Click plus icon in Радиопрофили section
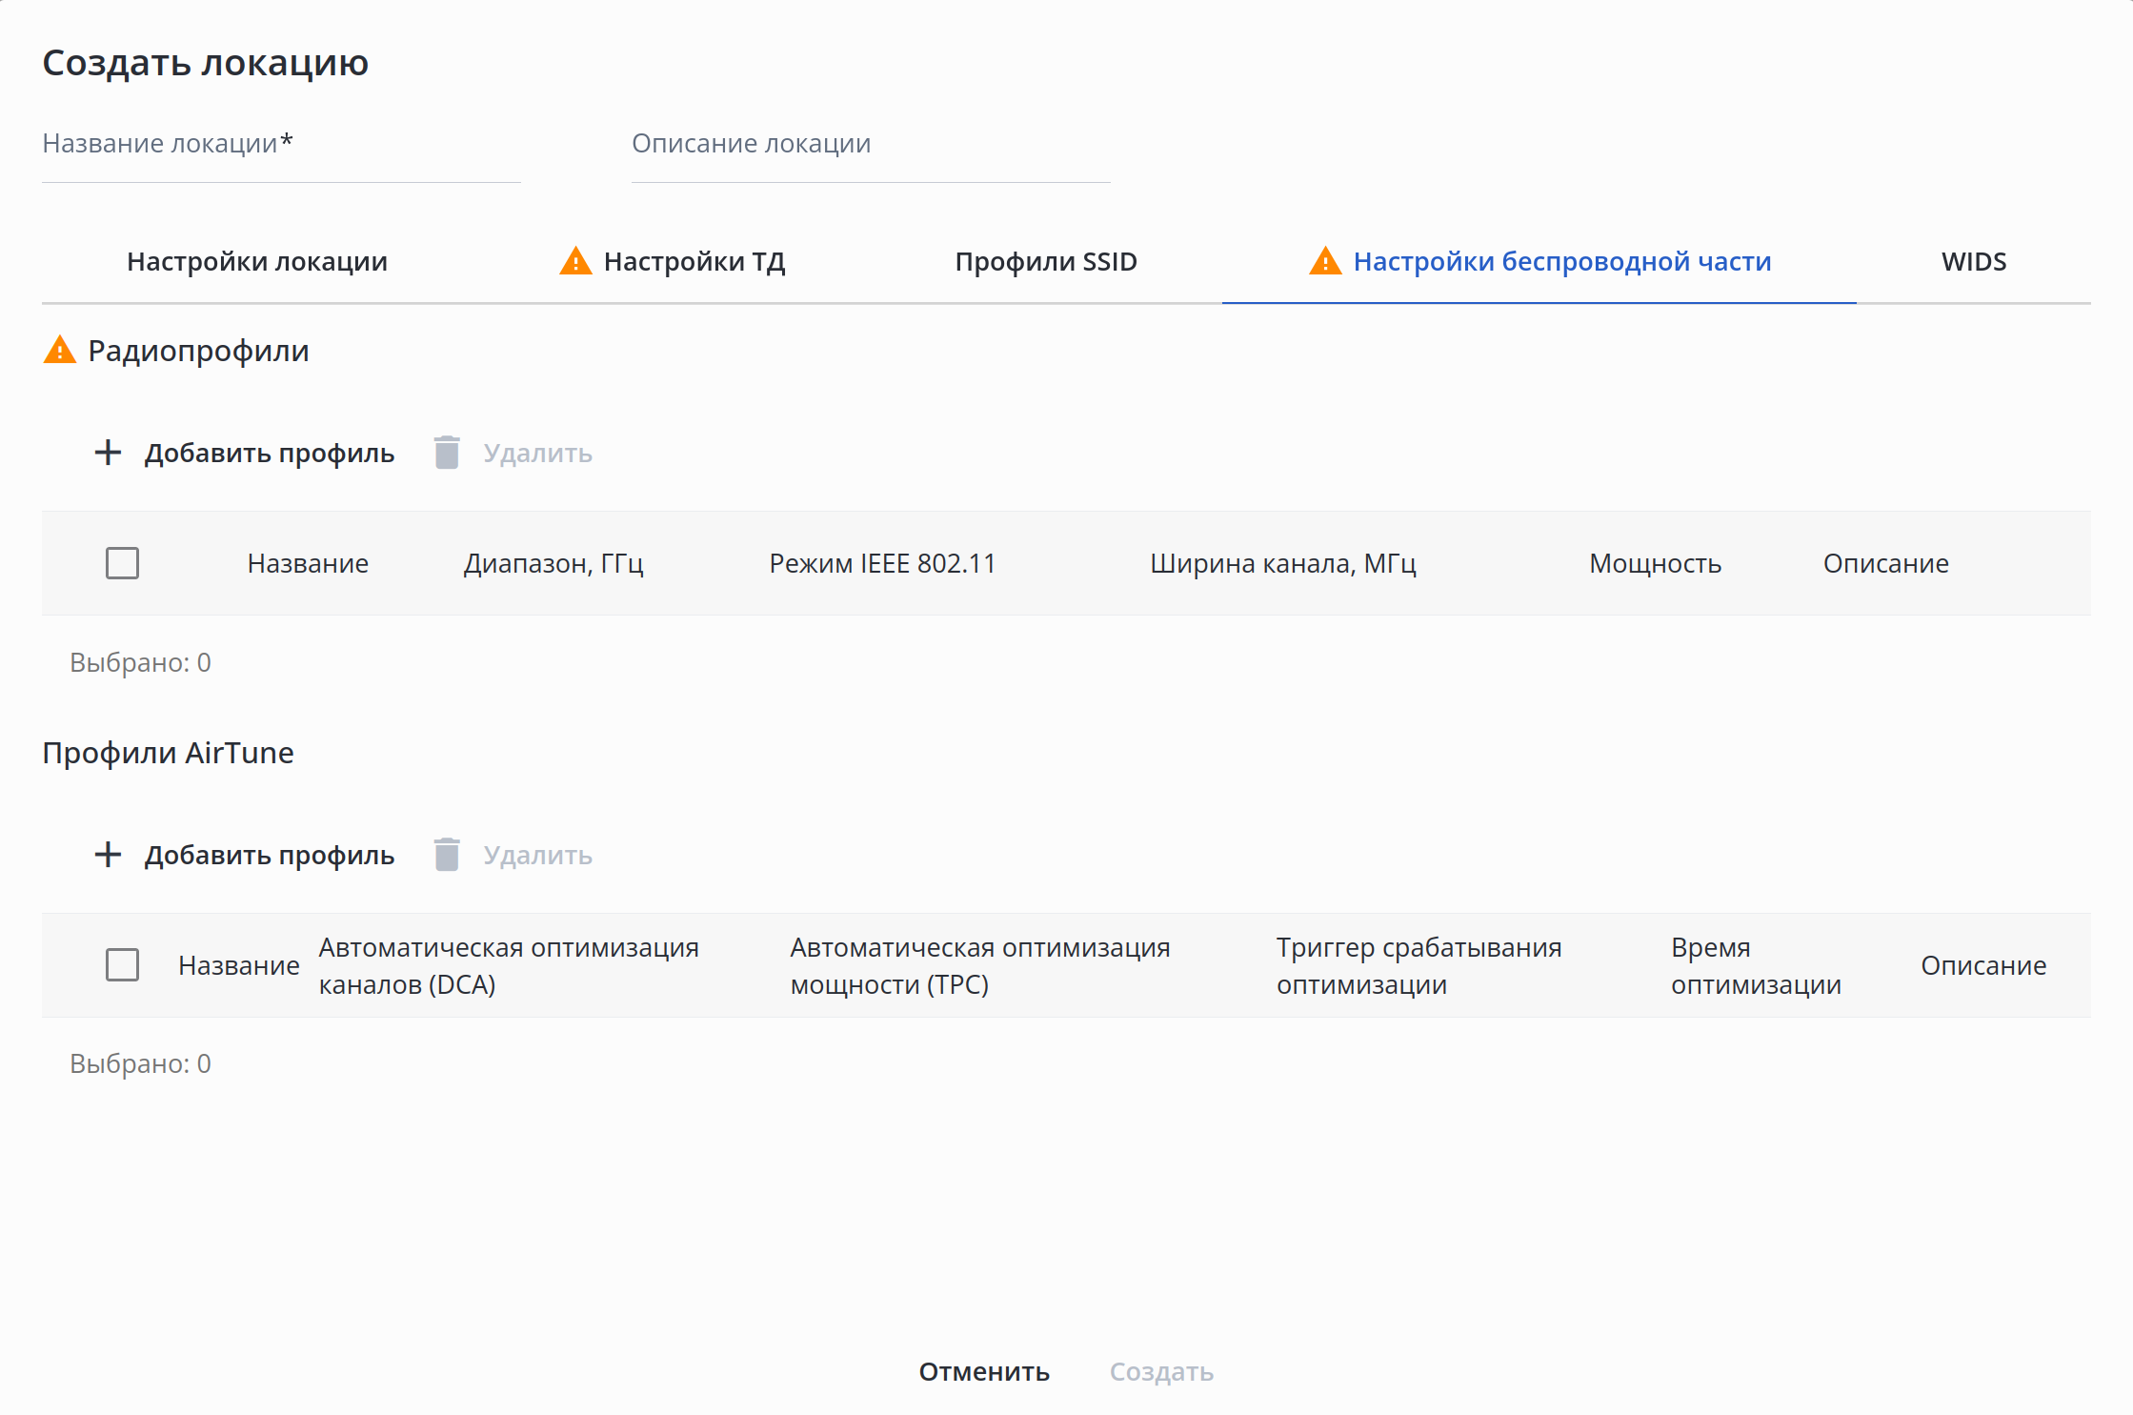The image size is (2133, 1415). click(x=108, y=453)
